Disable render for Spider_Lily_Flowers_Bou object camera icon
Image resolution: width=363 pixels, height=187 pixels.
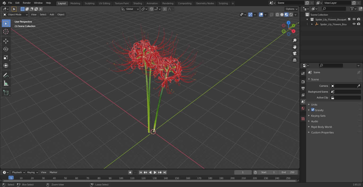(359, 24)
